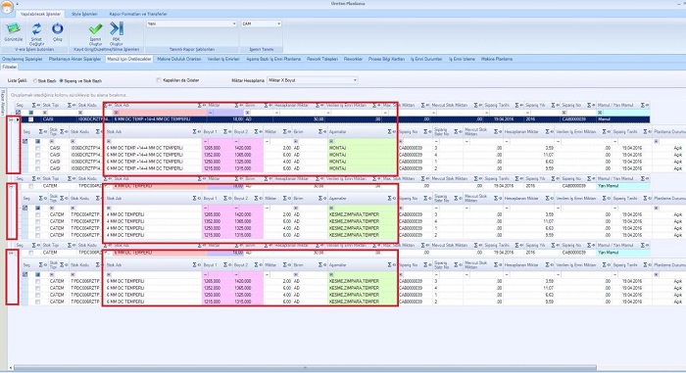
Task: Click the Şirket Değiştir icon
Action: (36, 29)
